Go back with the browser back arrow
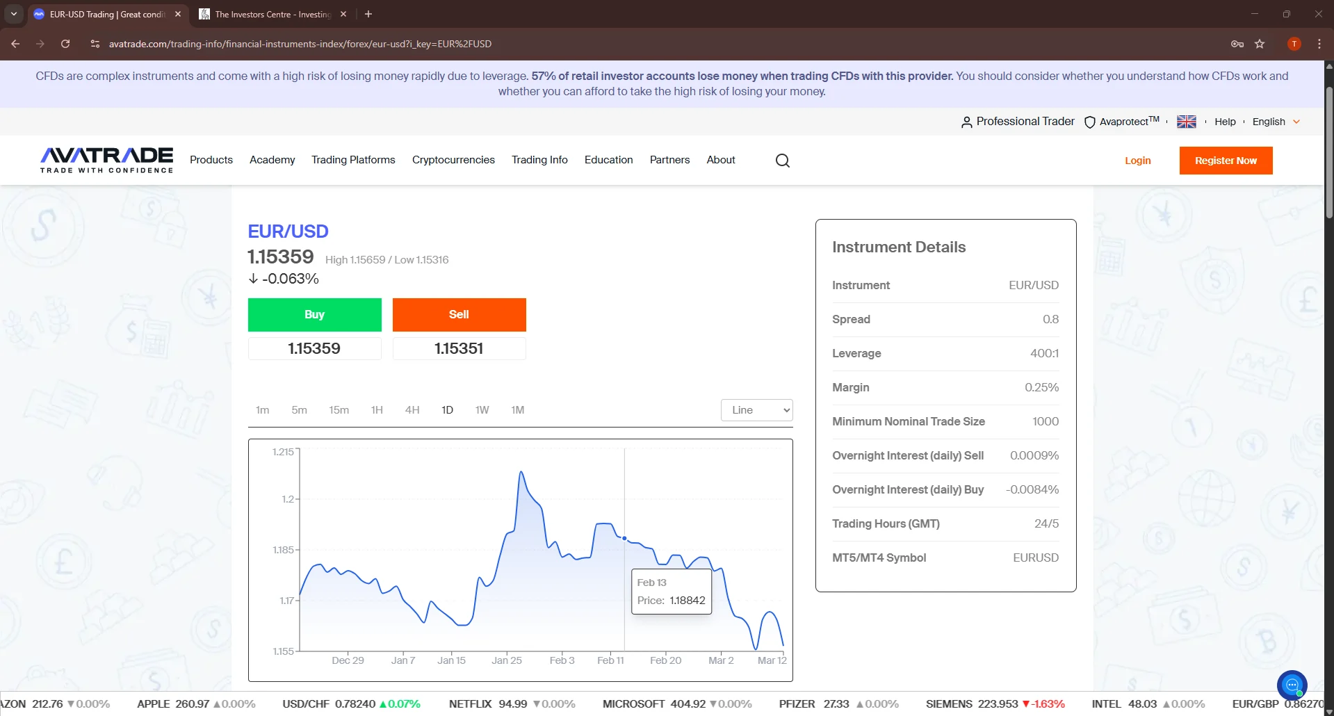Viewport: 1334px width, 716px height. tap(15, 44)
